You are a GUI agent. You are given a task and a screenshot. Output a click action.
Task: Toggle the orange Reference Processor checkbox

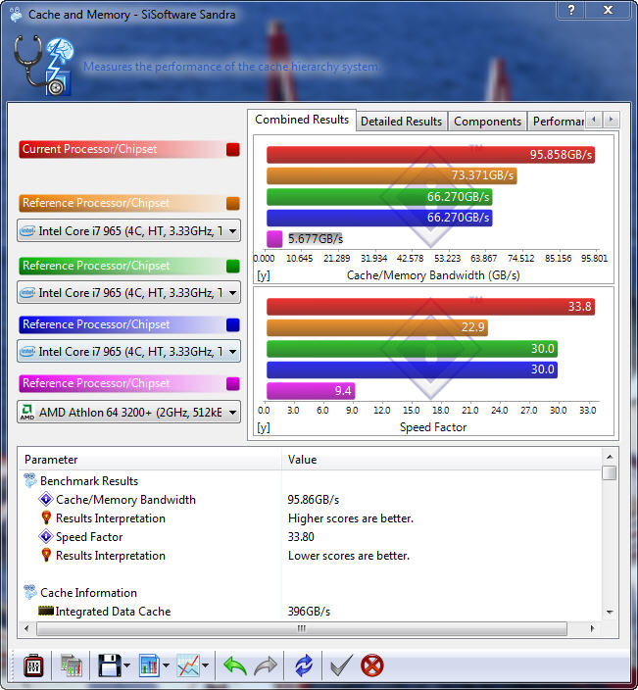click(x=233, y=203)
